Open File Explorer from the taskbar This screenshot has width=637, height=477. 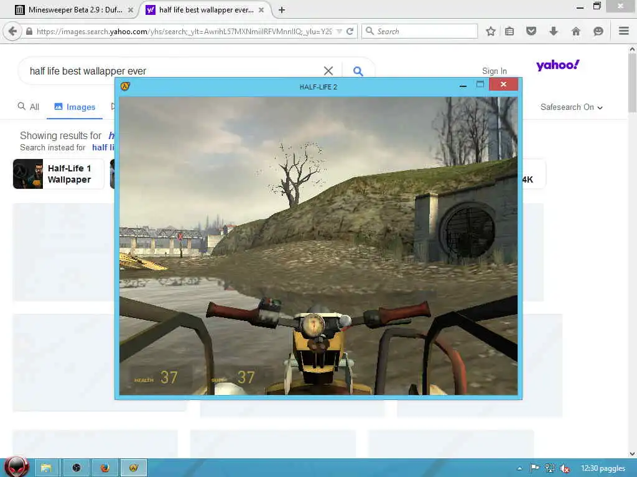(46, 468)
